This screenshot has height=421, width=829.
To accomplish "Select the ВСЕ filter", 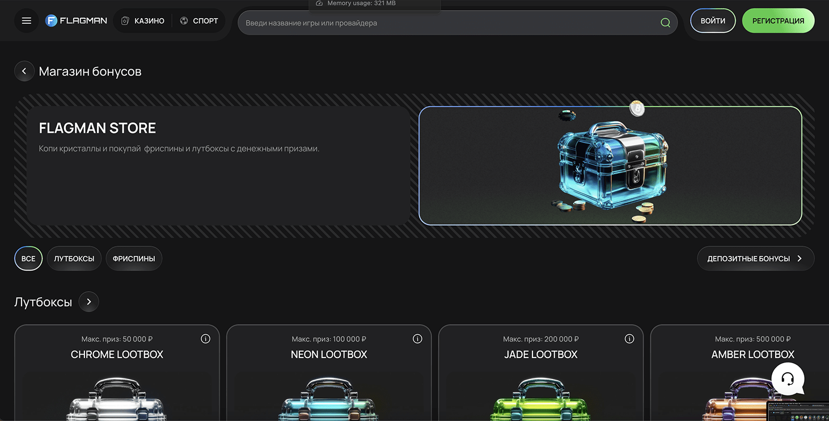I will (28, 259).
